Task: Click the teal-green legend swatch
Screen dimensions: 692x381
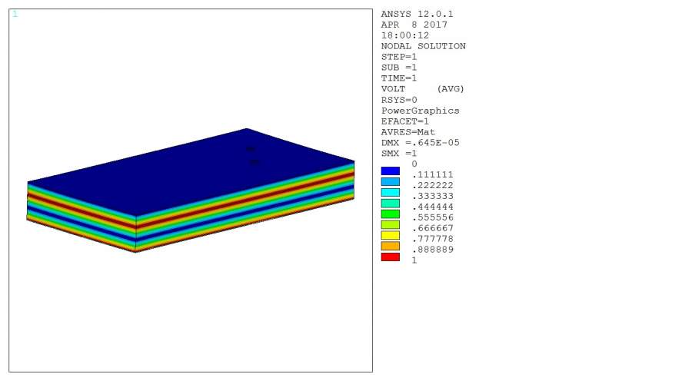Action: coord(390,204)
